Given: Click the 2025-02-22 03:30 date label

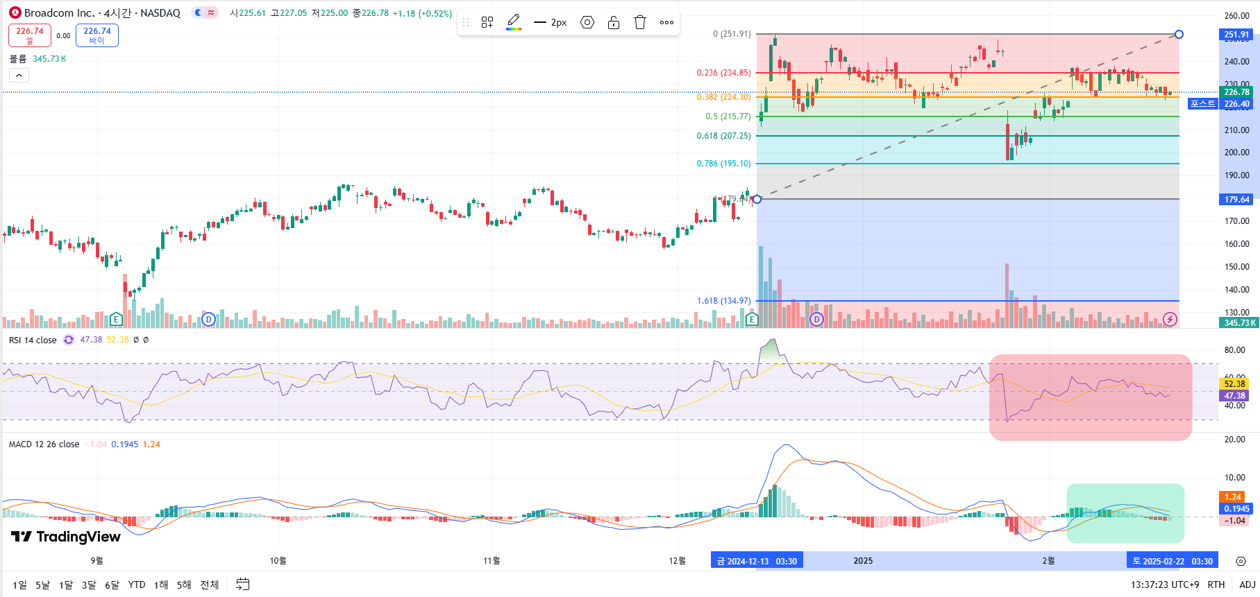Looking at the screenshot, I should [x=1173, y=561].
